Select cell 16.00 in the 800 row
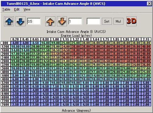The width and height of the screenshot is (153, 113). tap(46, 43)
